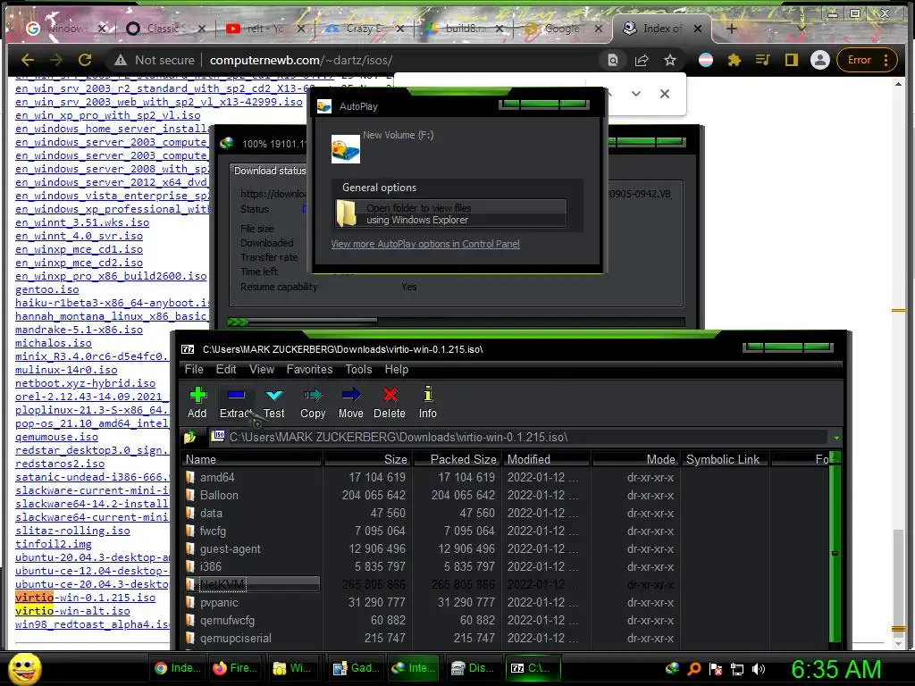The height and width of the screenshot is (686, 915).
Task: Open the Tools menu in 7-Zip
Action: 358,369
